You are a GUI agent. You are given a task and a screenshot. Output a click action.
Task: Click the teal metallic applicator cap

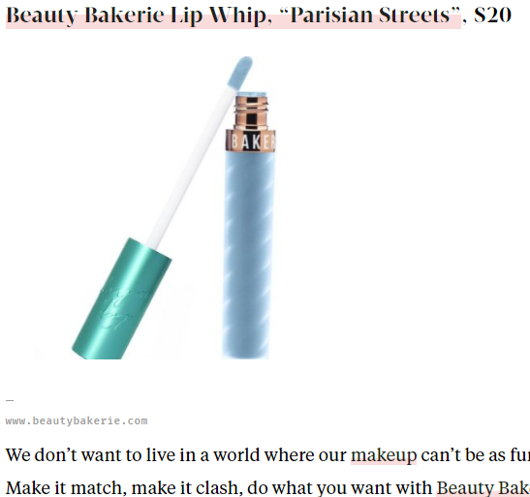(122, 299)
